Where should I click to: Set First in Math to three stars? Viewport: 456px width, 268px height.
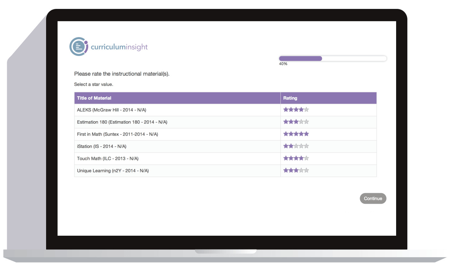click(x=296, y=134)
